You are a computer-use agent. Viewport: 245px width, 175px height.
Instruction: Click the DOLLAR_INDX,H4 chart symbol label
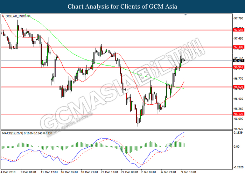[x=18, y=16]
